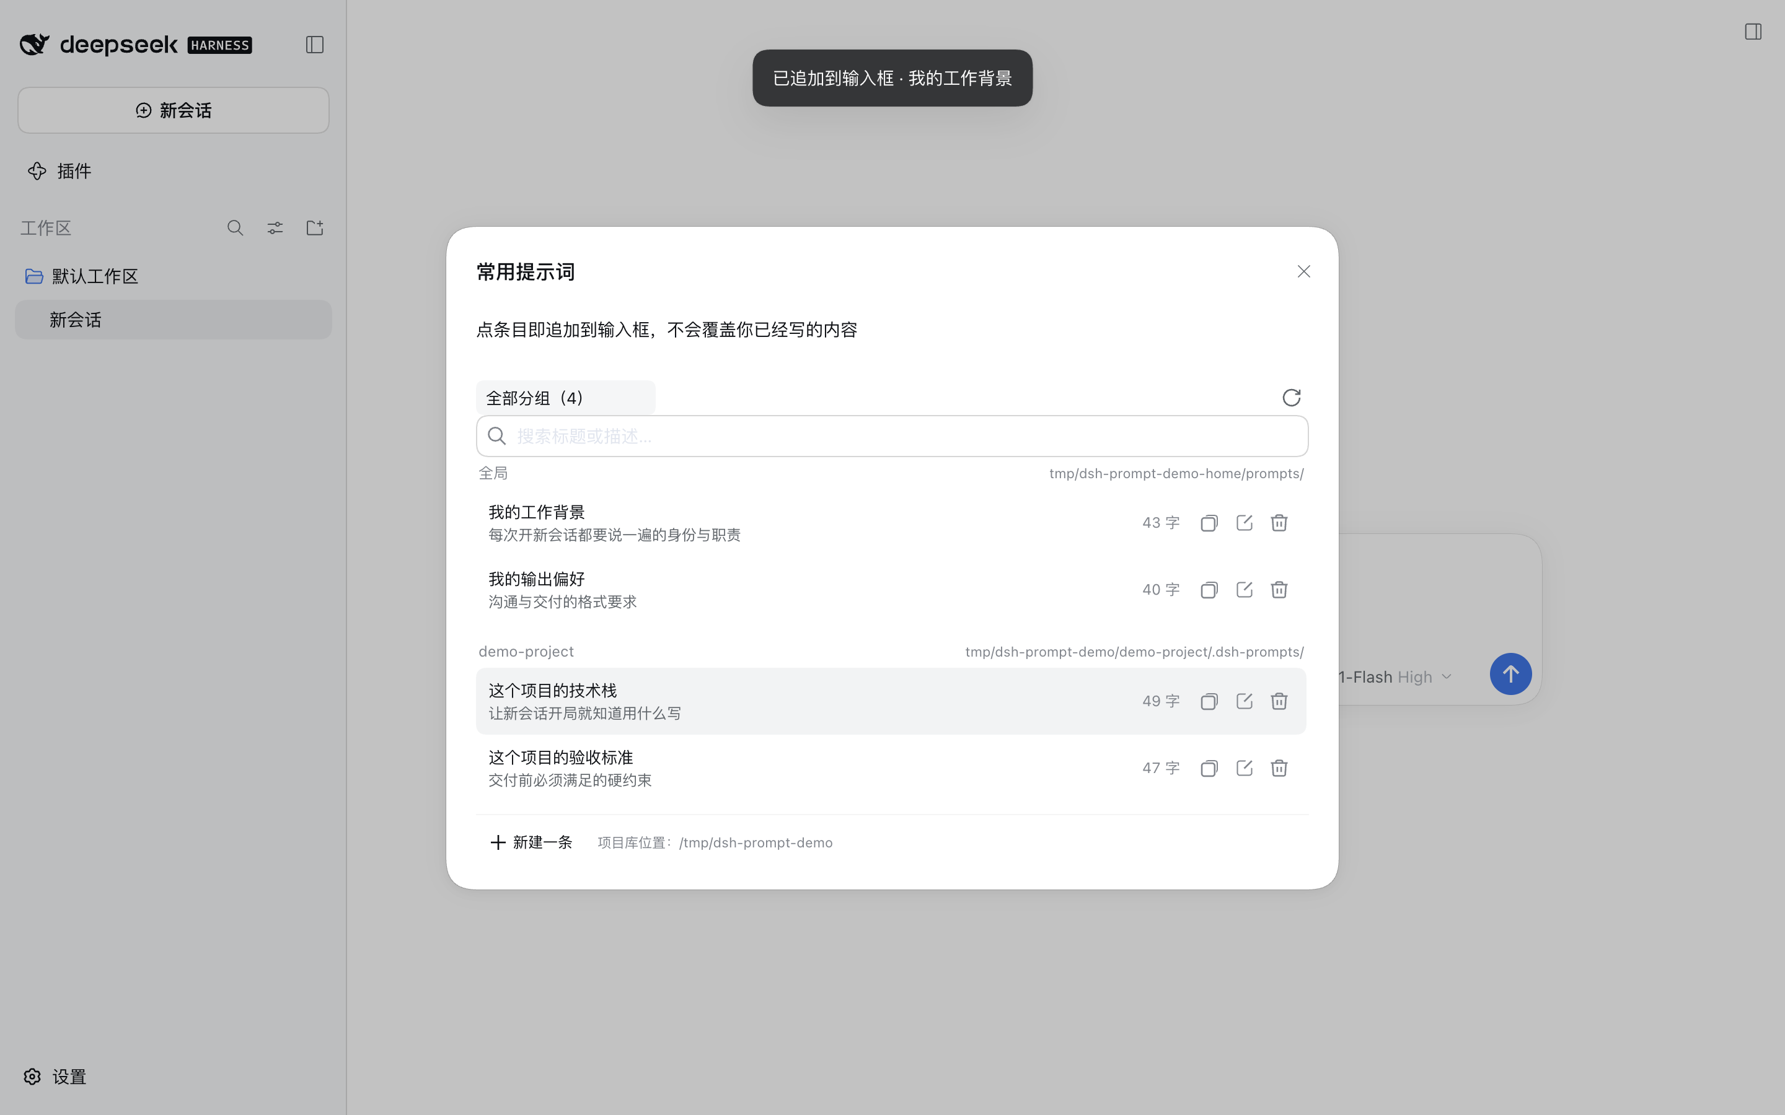
Task: Copy the 我的工作背景 prompt
Action: click(1208, 523)
